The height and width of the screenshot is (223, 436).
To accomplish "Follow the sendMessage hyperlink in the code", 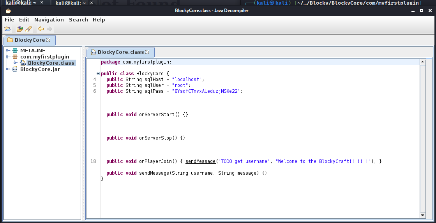I will pos(200,161).
